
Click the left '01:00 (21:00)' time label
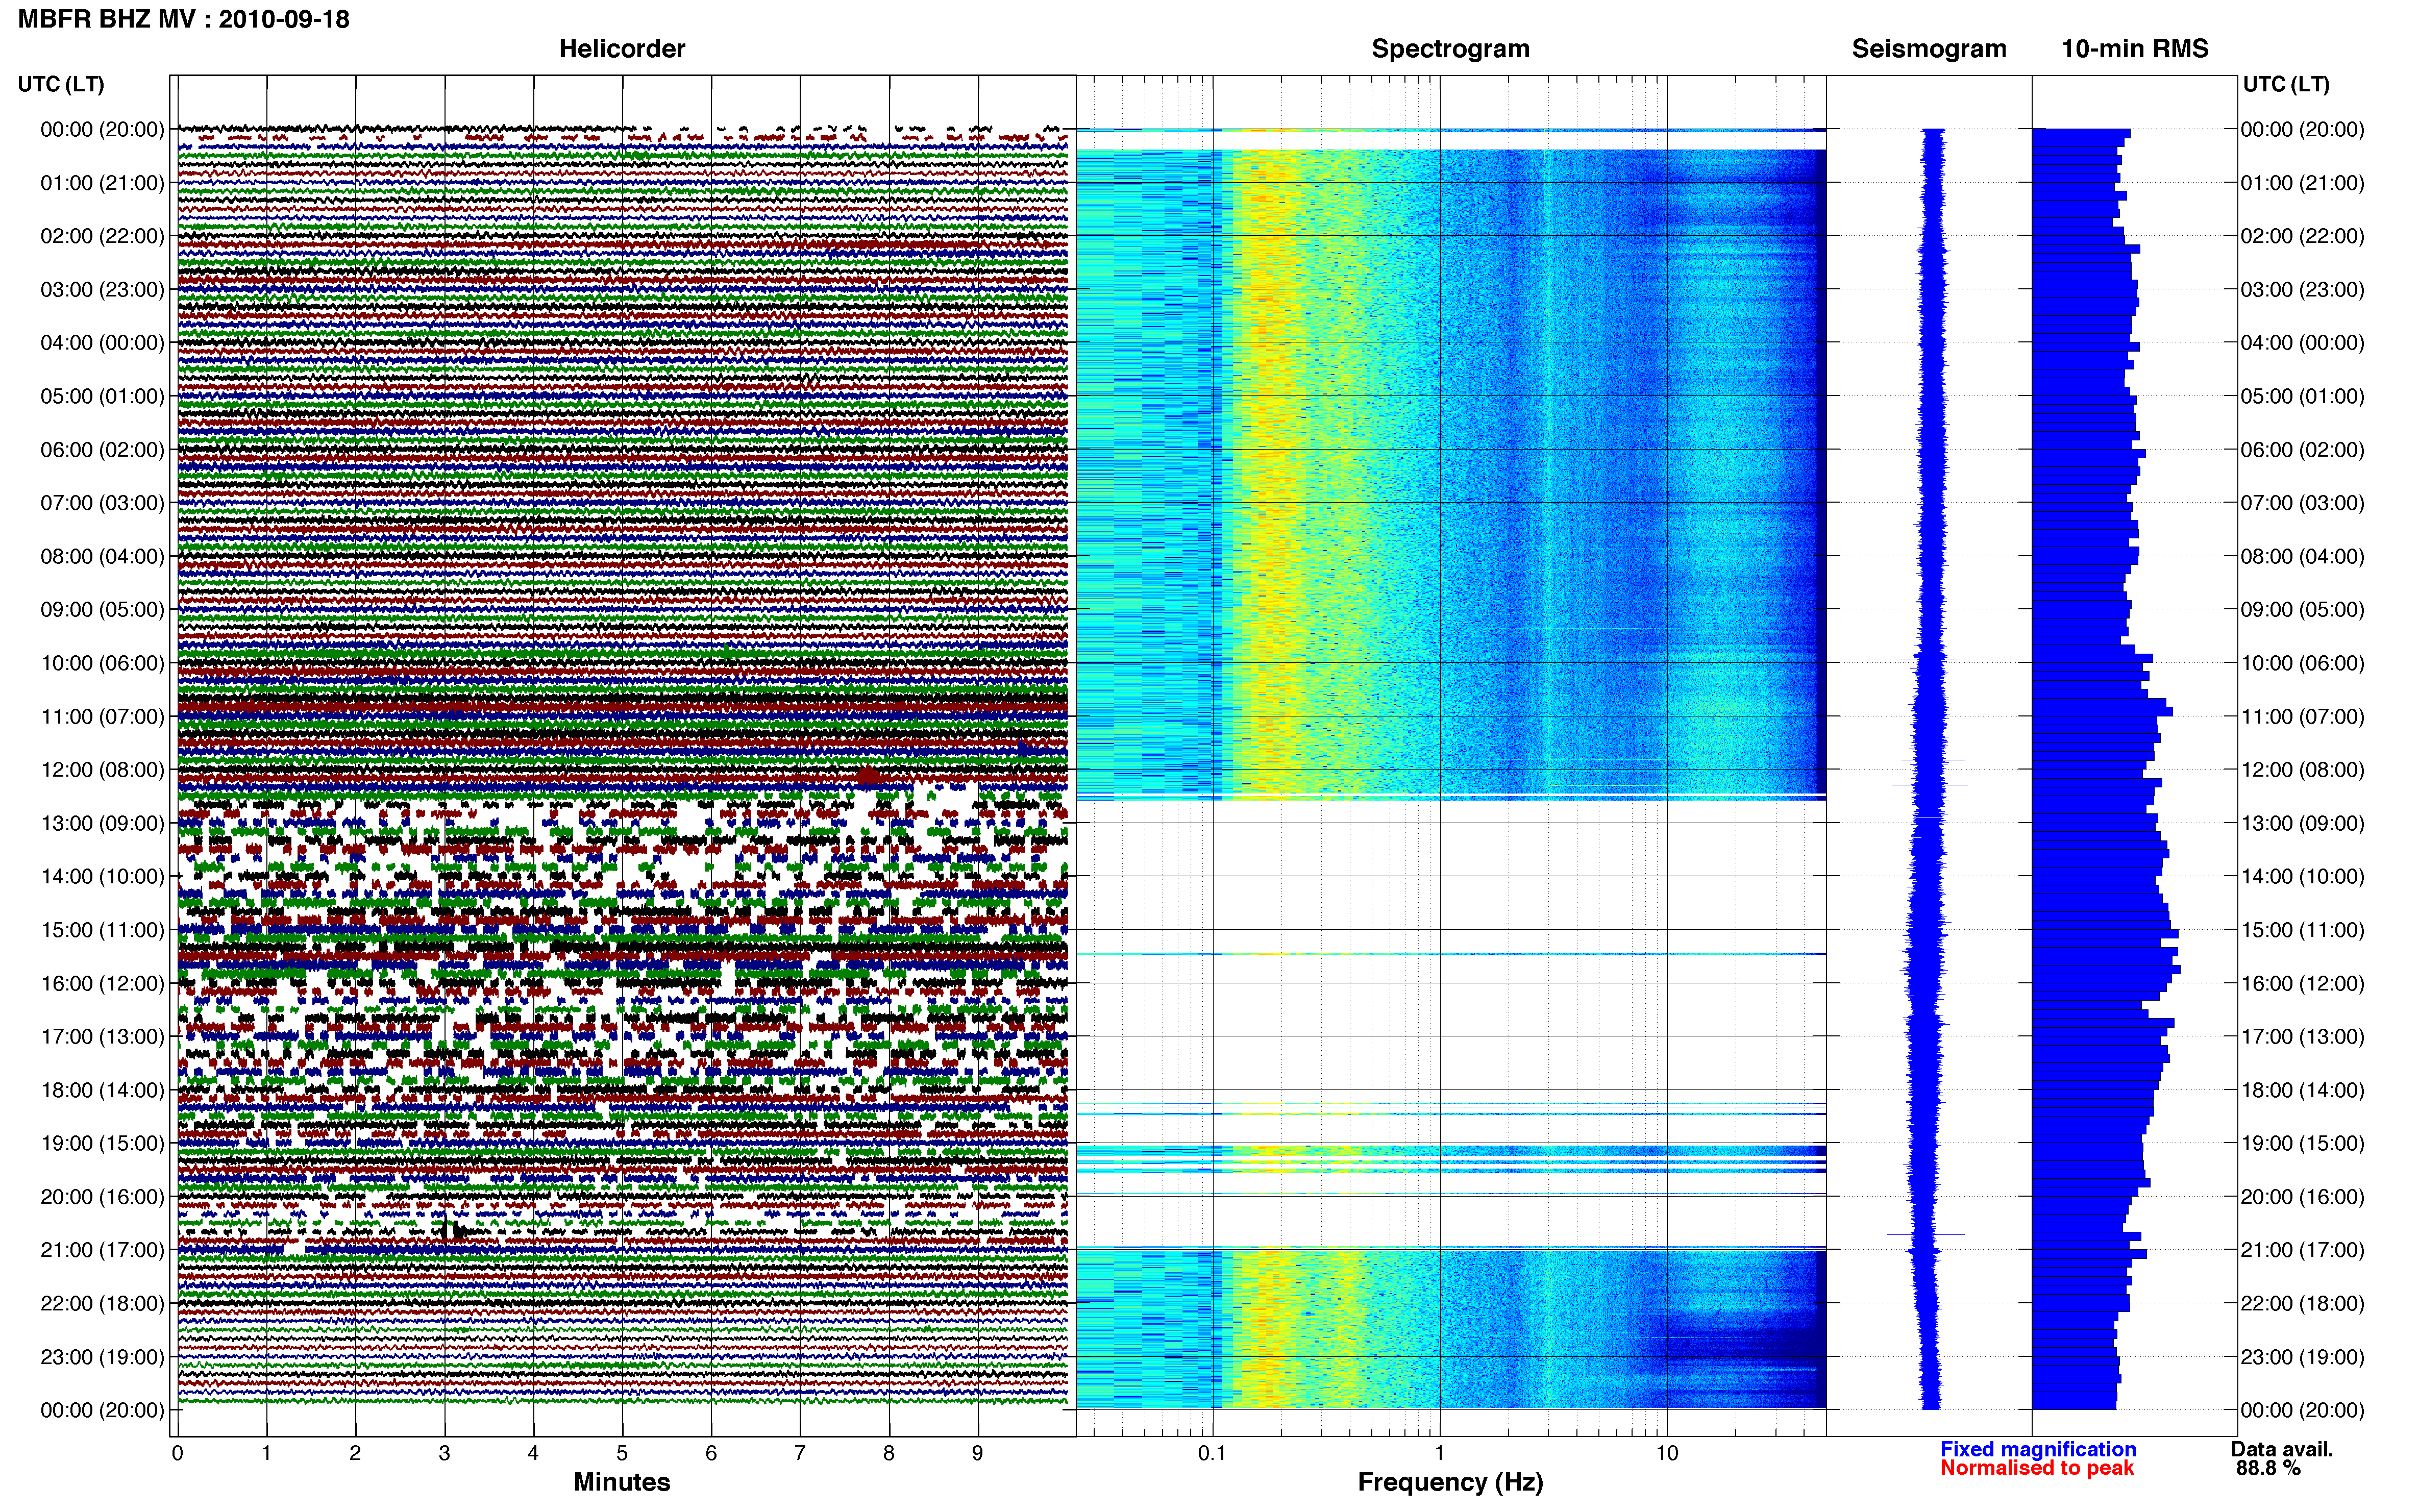(102, 183)
